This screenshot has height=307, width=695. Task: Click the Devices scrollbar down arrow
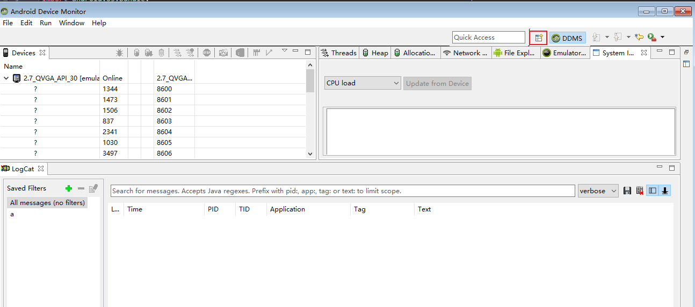coord(310,153)
